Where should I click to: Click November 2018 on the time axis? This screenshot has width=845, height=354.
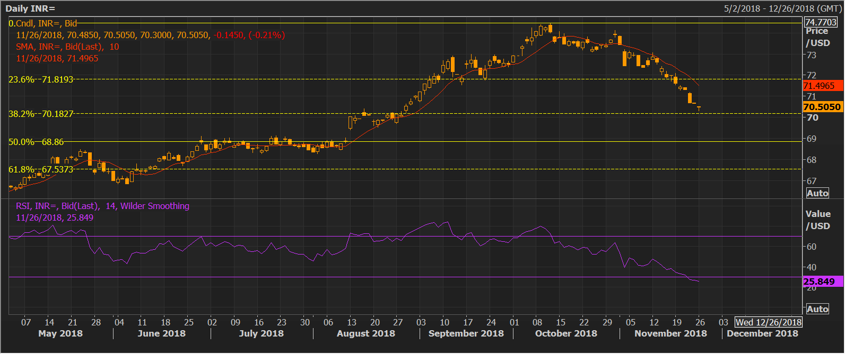(670, 333)
